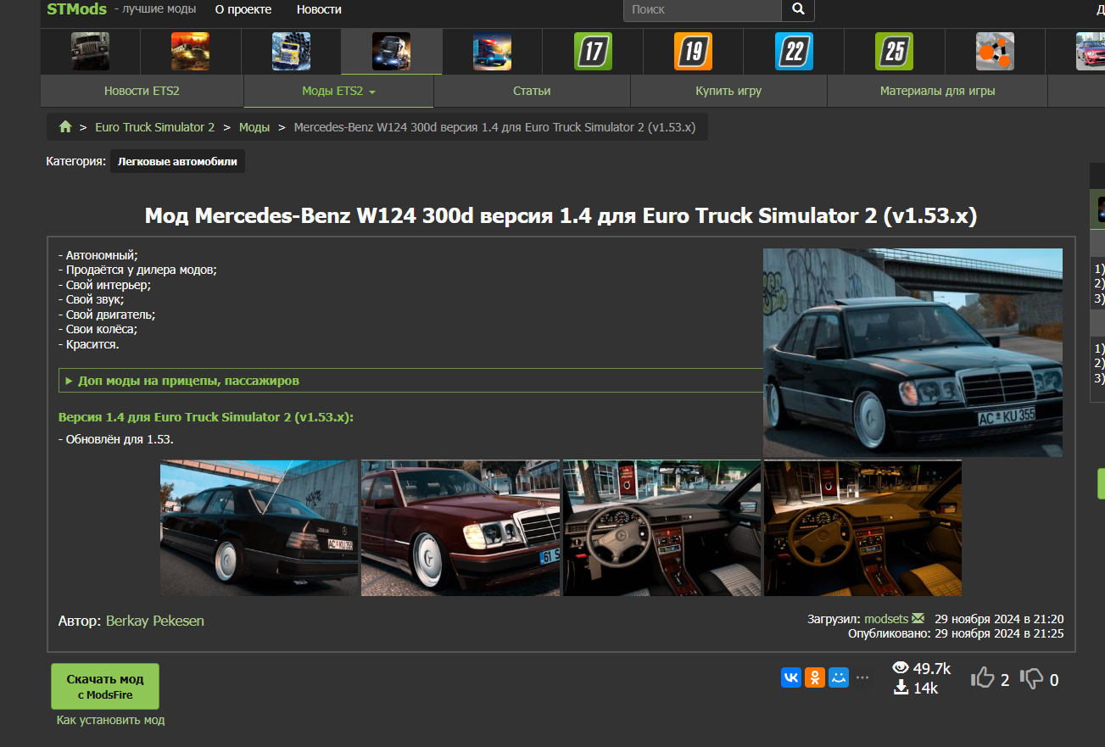The width and height of the screenshot is (1105, 747).
Task: Open the dark red Mercedes thumbnail
Action: tap(460, 527)
